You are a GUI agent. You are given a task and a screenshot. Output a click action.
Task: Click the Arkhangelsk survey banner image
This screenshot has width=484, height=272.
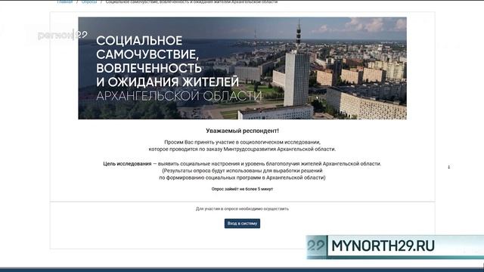pyautogui.click(x=242, y=68)
